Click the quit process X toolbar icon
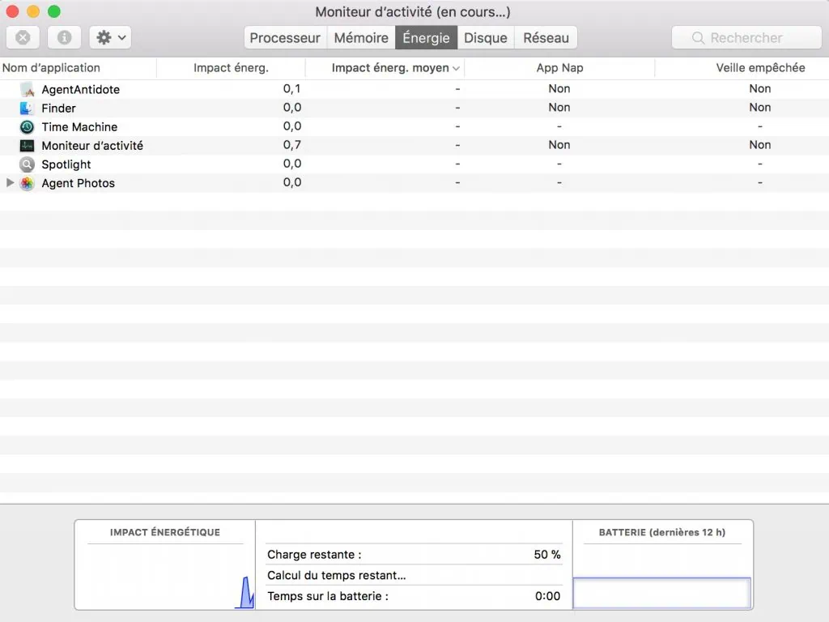 [23, 37]
